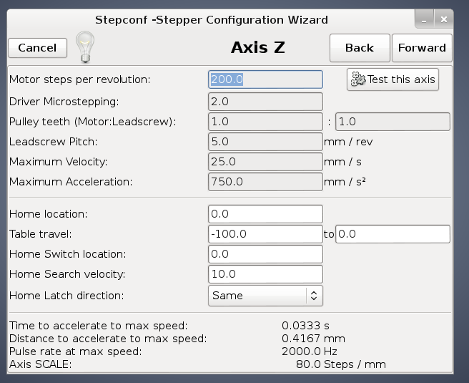Click the gears icon on Test this axis
This screenshot has height=383, width=469.
tap(358, 79)
